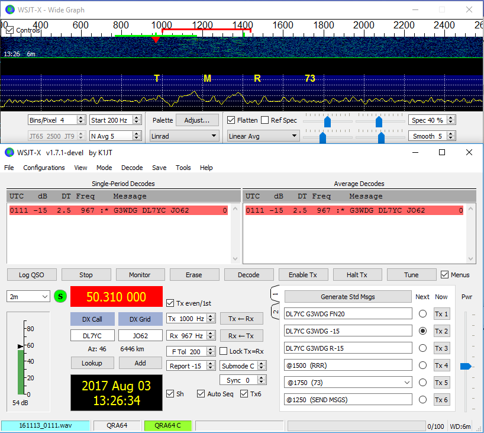Click the Generate Std Msgs button
This screenshot has height=433, width=484.
pyautogui.click(x=347, y=297)
